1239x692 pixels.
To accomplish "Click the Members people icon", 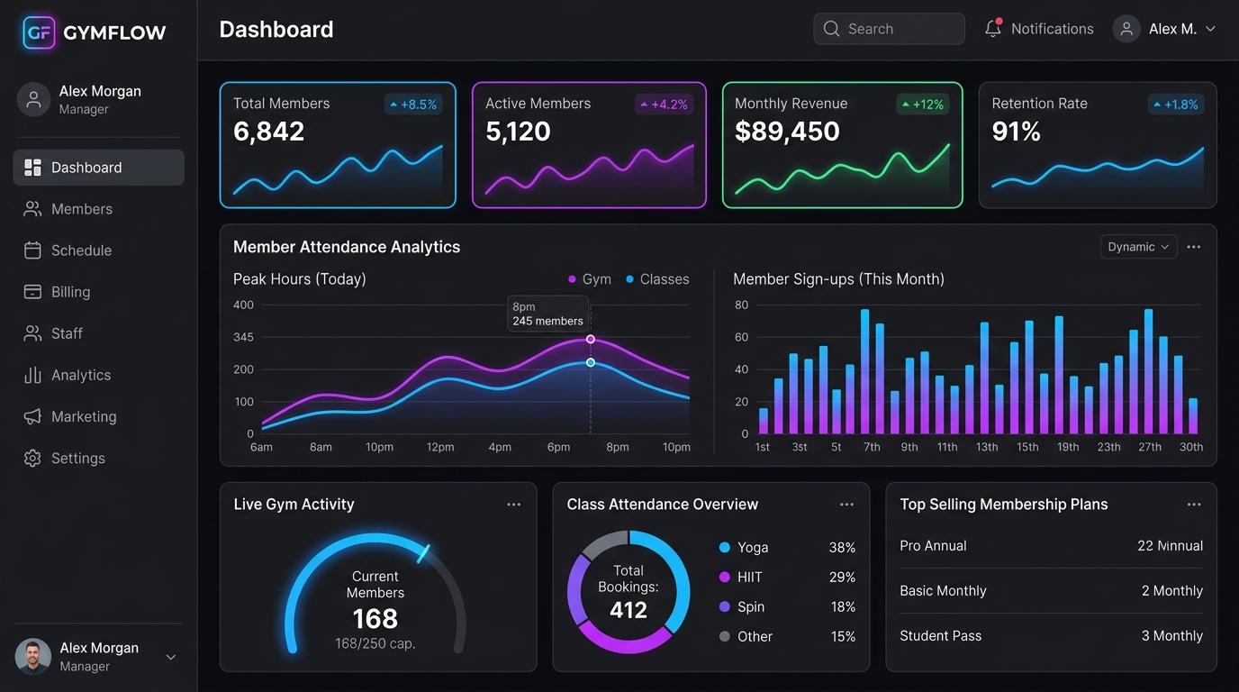I will click(x=32, y=209).
